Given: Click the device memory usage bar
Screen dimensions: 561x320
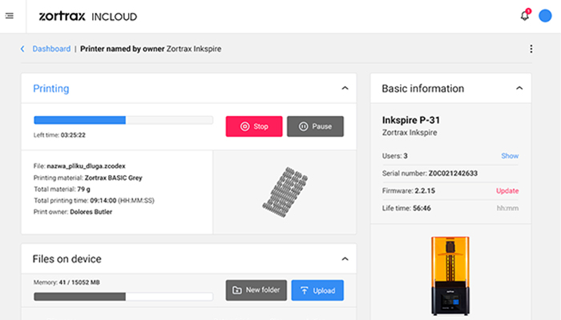Looking at the screenshot, I should click(x=123, y=297).
